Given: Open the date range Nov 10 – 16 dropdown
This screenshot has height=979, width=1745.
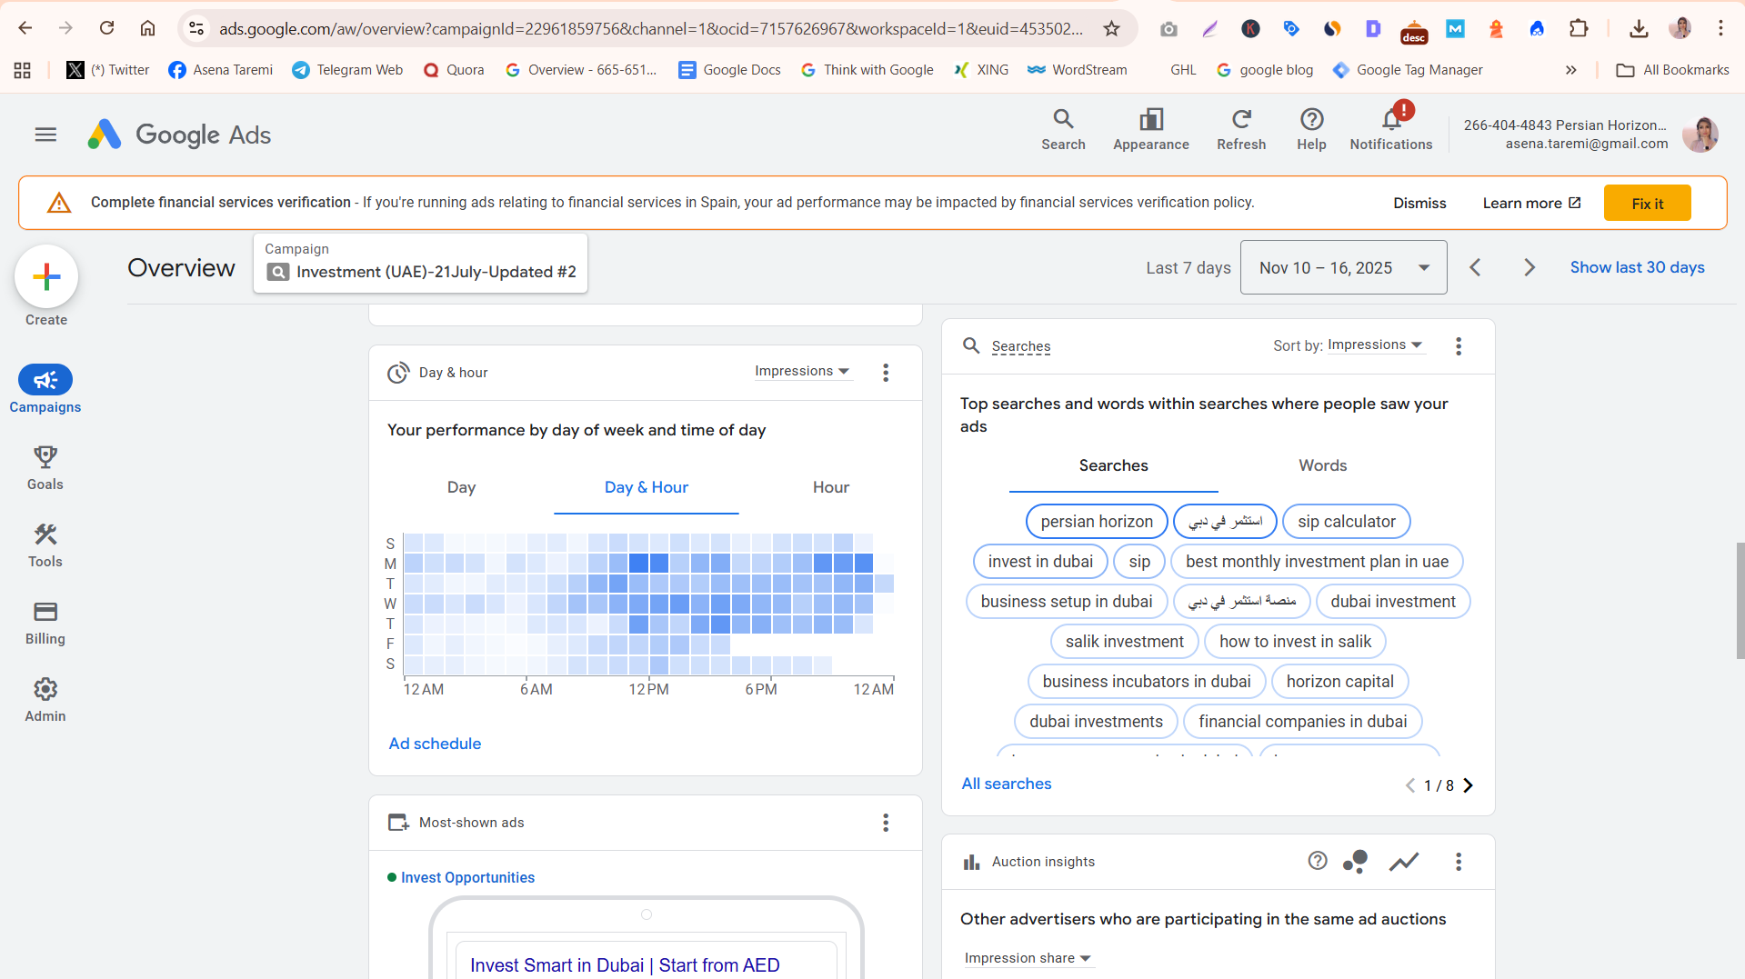Looking at the screenshot, I should click(x=1343, y=267).
